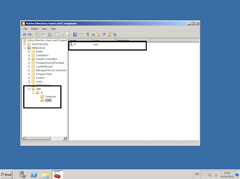This screenshot has height=179, width=240.
Task: Click the Back arrow in the toolbar
Action: point(25,34)
